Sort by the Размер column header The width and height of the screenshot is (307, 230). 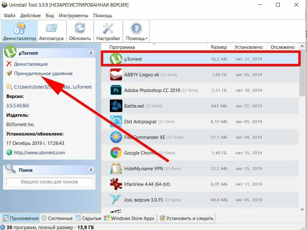click(219, 47)
